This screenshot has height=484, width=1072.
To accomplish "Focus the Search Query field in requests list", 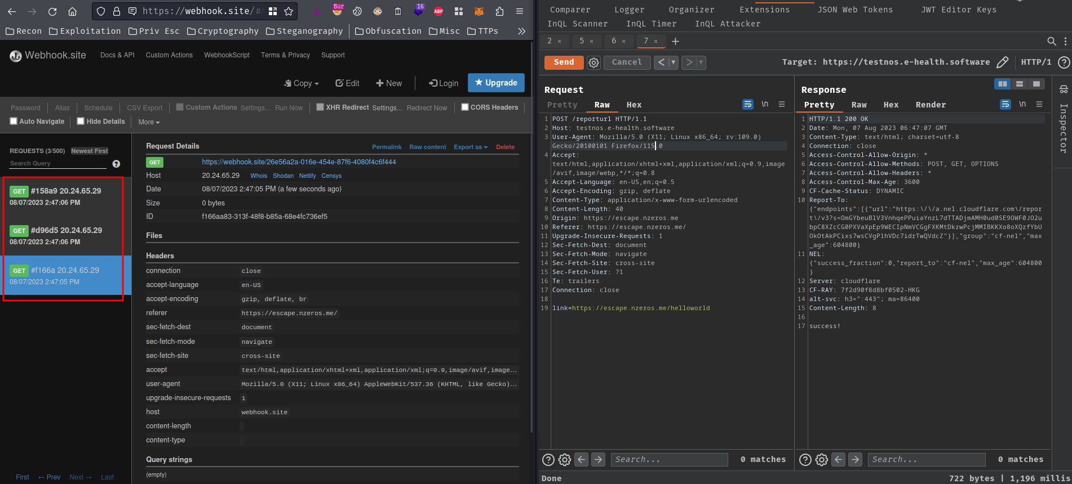I will [57, 163].
